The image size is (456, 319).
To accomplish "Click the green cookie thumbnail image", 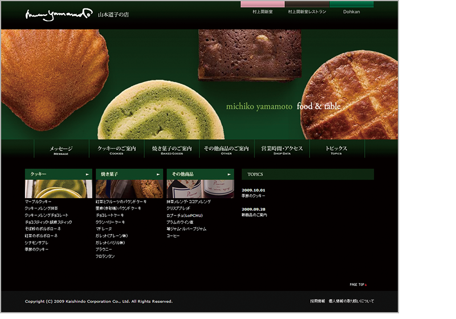I will click(x=59, y=189).
